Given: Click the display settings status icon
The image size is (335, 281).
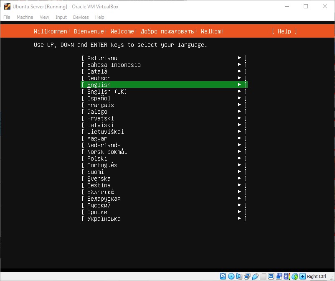Looking at the screenshot, I should (x=271, y=276).
